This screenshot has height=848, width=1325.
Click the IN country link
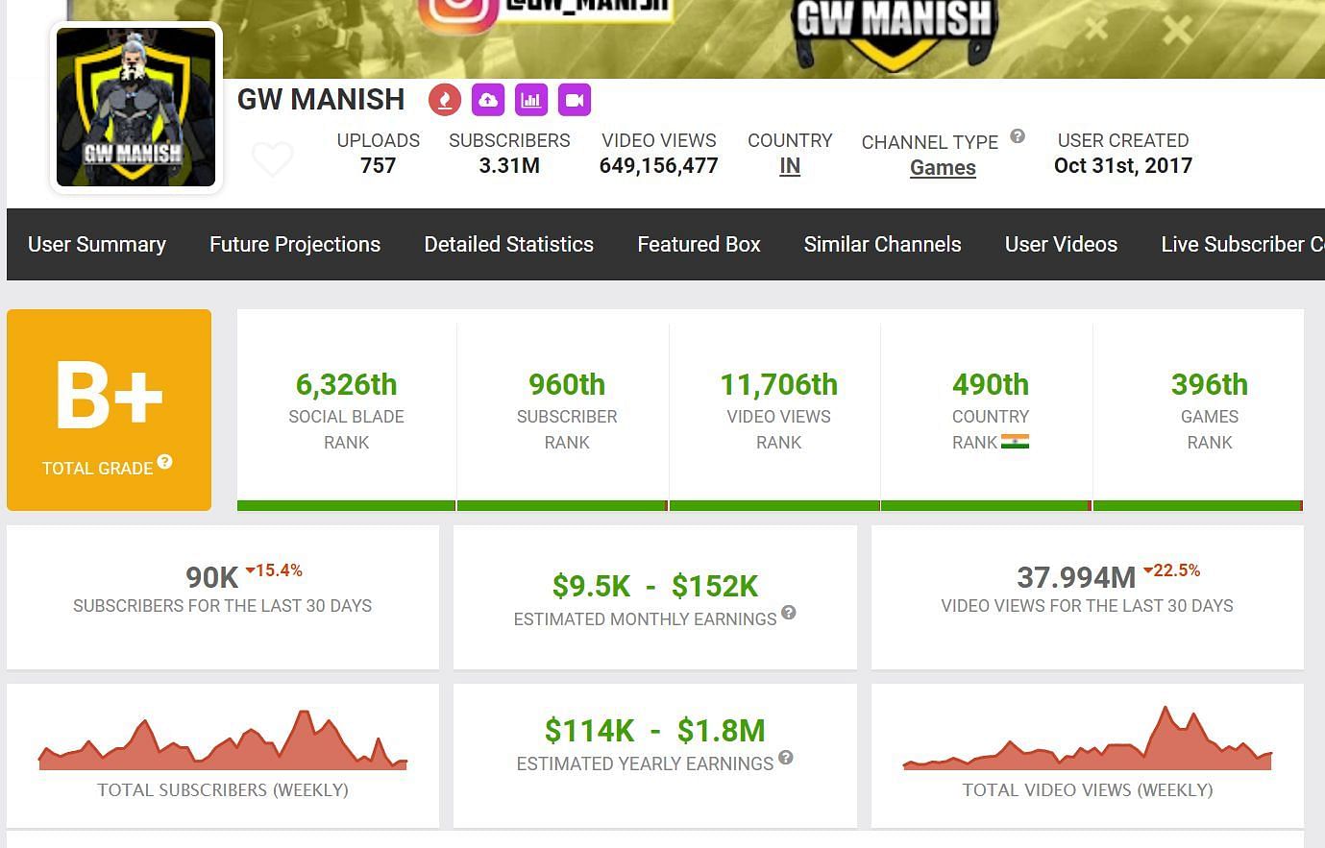click(790, 166)
